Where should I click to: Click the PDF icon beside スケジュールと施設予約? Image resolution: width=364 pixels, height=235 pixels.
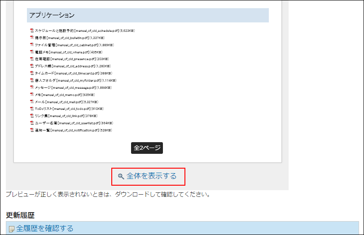(32, 30)
